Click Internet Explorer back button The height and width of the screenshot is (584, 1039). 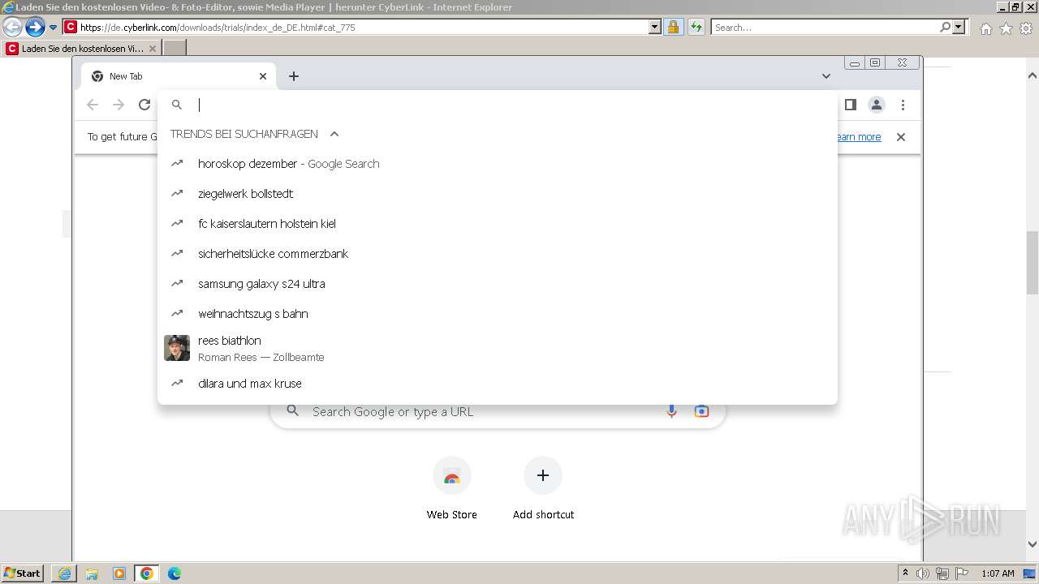tap(12, 27)
